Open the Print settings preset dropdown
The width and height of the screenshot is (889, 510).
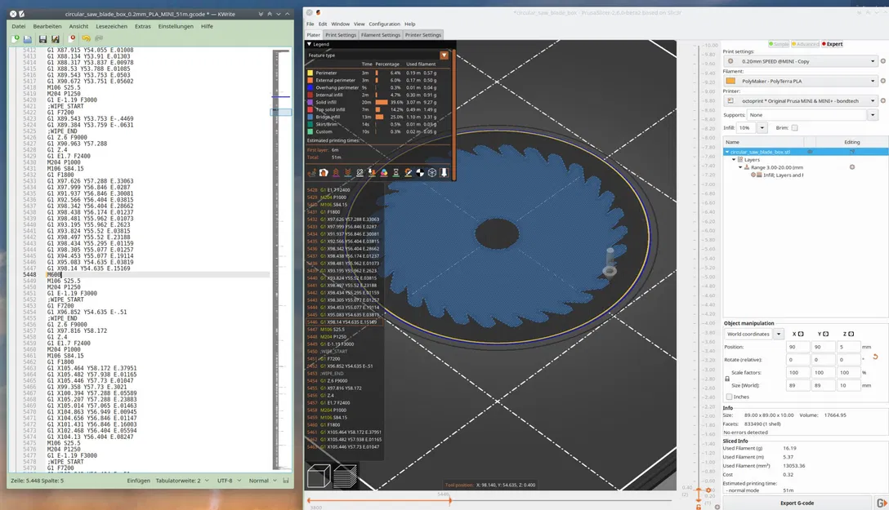click(872, 61)
